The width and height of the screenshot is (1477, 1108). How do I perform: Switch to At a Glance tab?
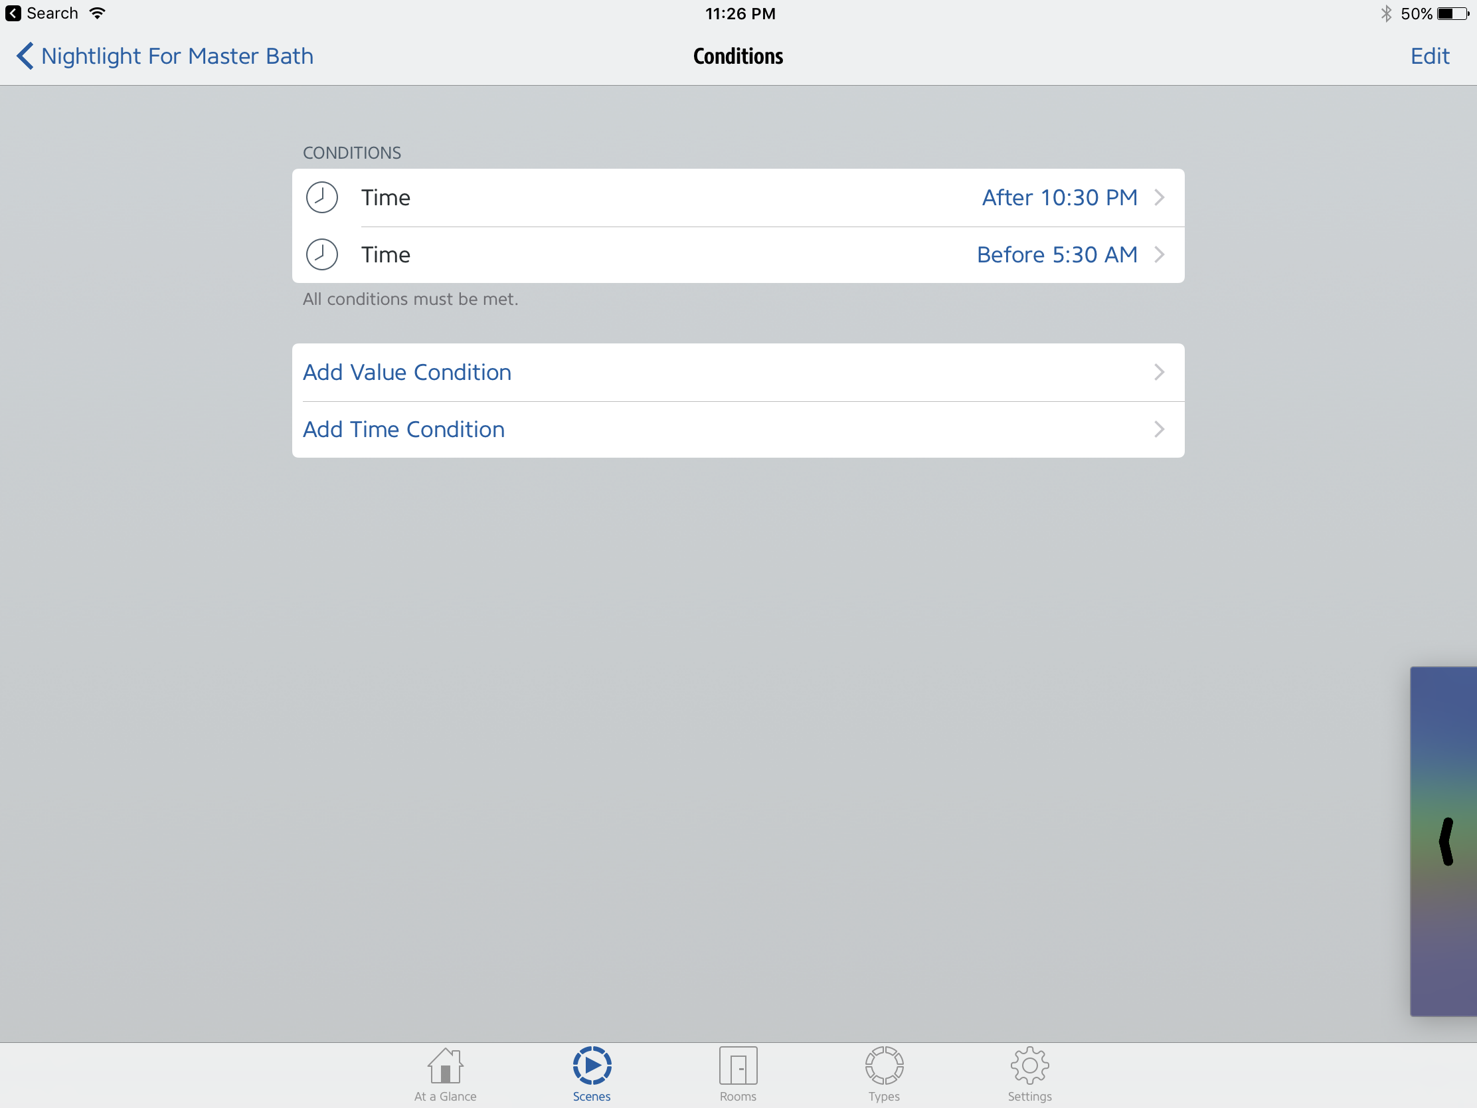446,1074
